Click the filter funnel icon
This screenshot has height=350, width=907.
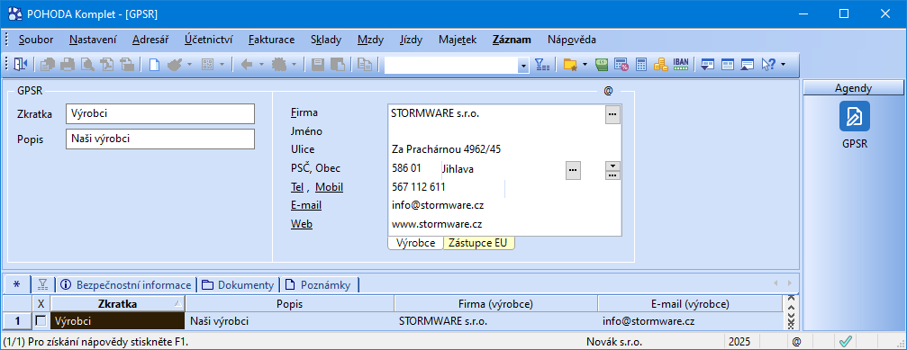tap(541, 65)
